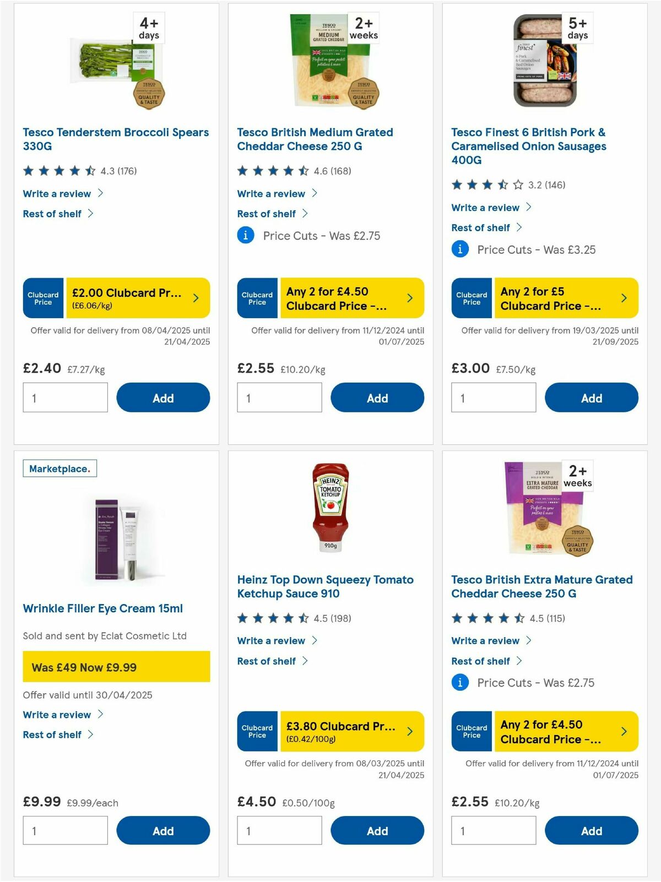
Task: Click the star rating for Tenderstem Broccoli Spears
Action: pyautogui.click(x=58, y=171)
